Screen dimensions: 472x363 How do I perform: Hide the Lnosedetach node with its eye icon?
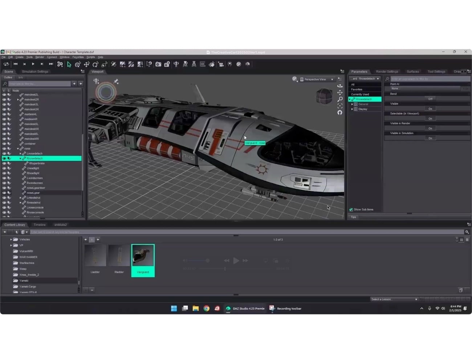click(x=4, y=154)
